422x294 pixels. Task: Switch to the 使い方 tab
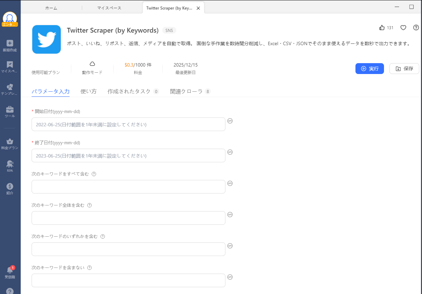coord(88,91)
